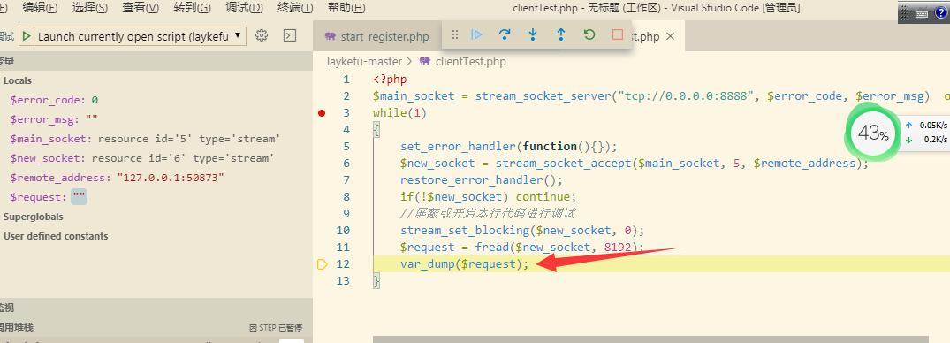
Task: Click the $request variable value
Action: [x=80, y=197]
